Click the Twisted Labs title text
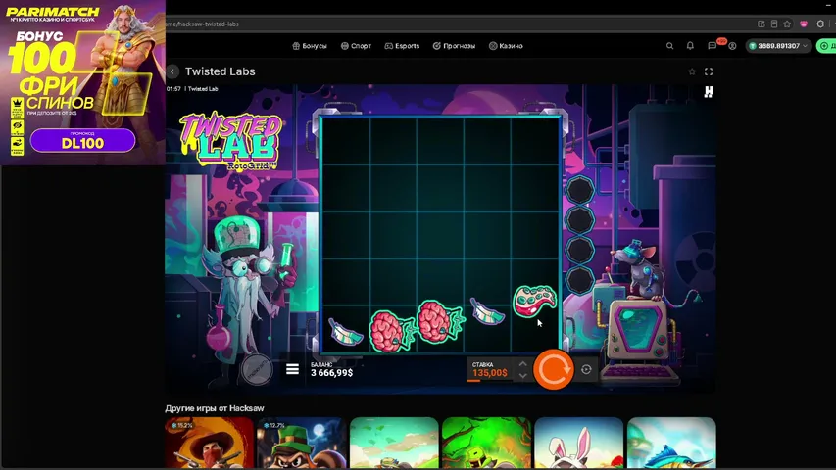Screen dimensions: 836x470 (x=220, y=71)
